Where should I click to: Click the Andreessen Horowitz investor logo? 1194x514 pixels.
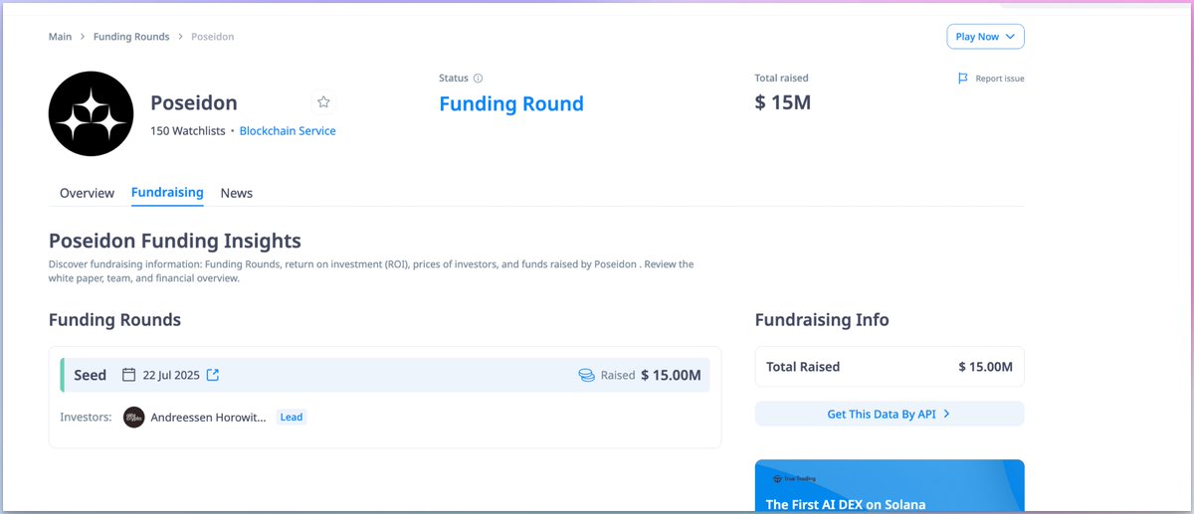tap(133, 418)
